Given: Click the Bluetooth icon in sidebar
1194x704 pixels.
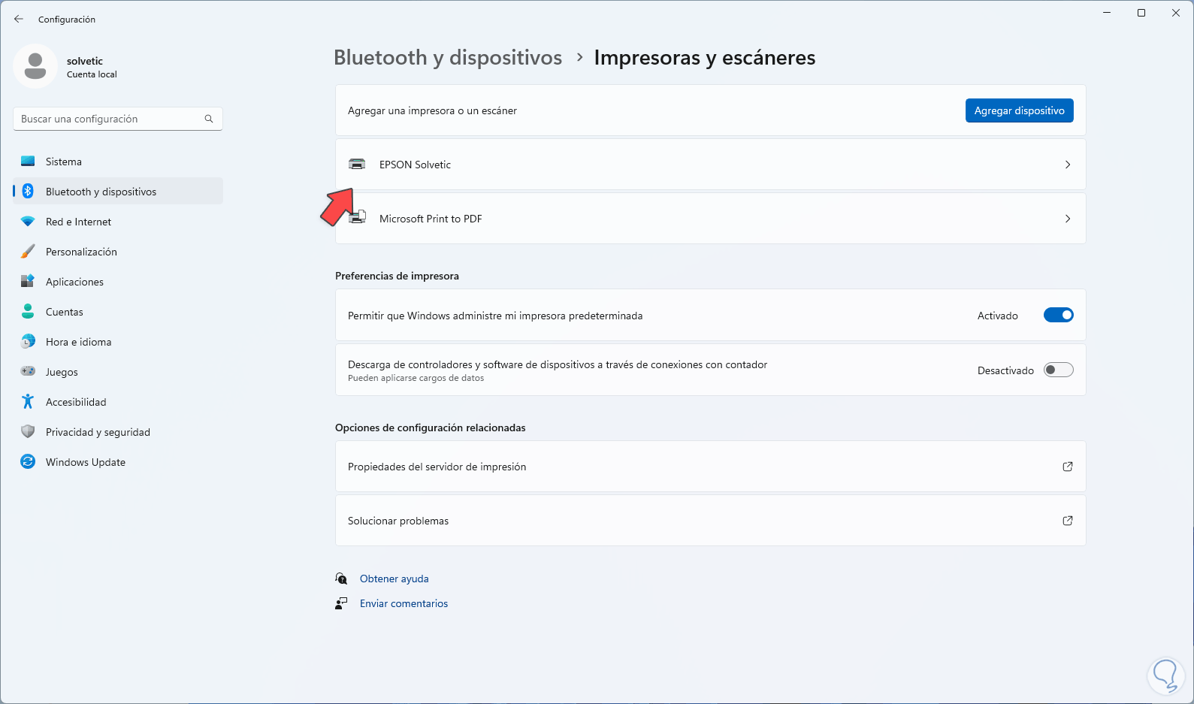Looking at the screenshot, I should (28, 192).
